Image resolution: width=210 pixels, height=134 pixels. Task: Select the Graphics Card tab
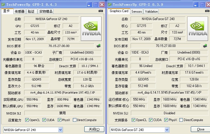[119, 11]
